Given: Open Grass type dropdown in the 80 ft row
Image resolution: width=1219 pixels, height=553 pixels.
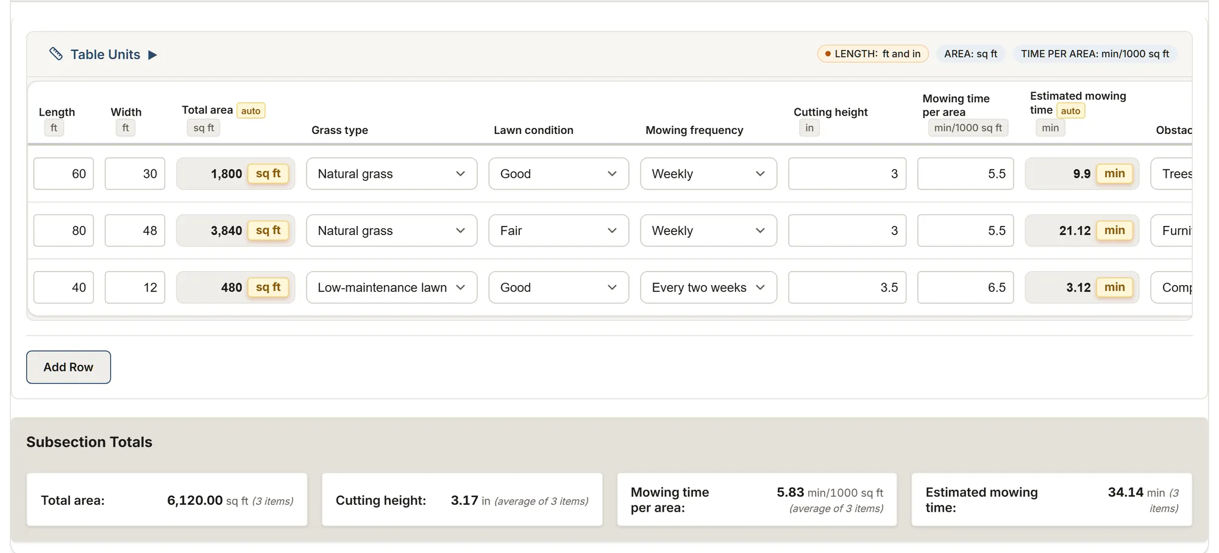Looking at the screenshot, I should point(391,230).
